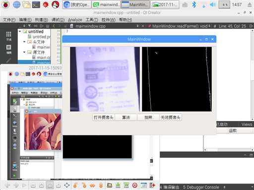The width and height of the screenshot is (254, 190).
Task: Open the 编辑(E) menu
Action: 25,20
